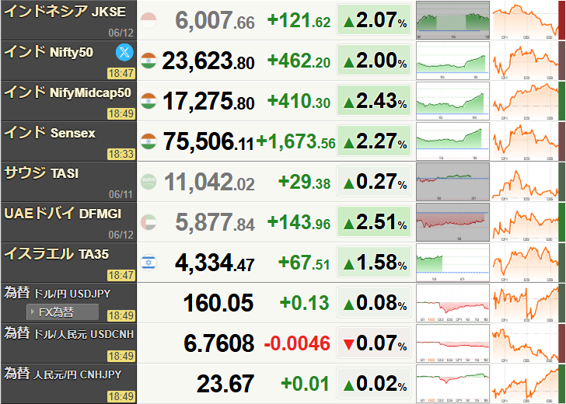Click the JKSE ▲2.07% change badge

(x=374, y=20)
